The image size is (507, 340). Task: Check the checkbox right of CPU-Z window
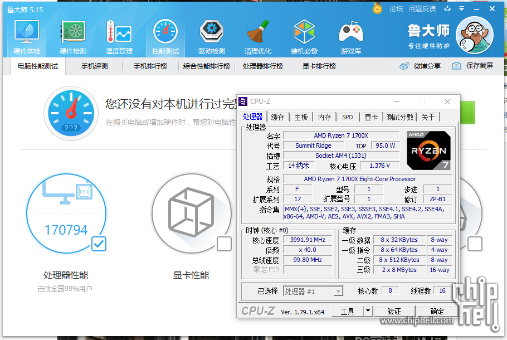click(475, 244)
